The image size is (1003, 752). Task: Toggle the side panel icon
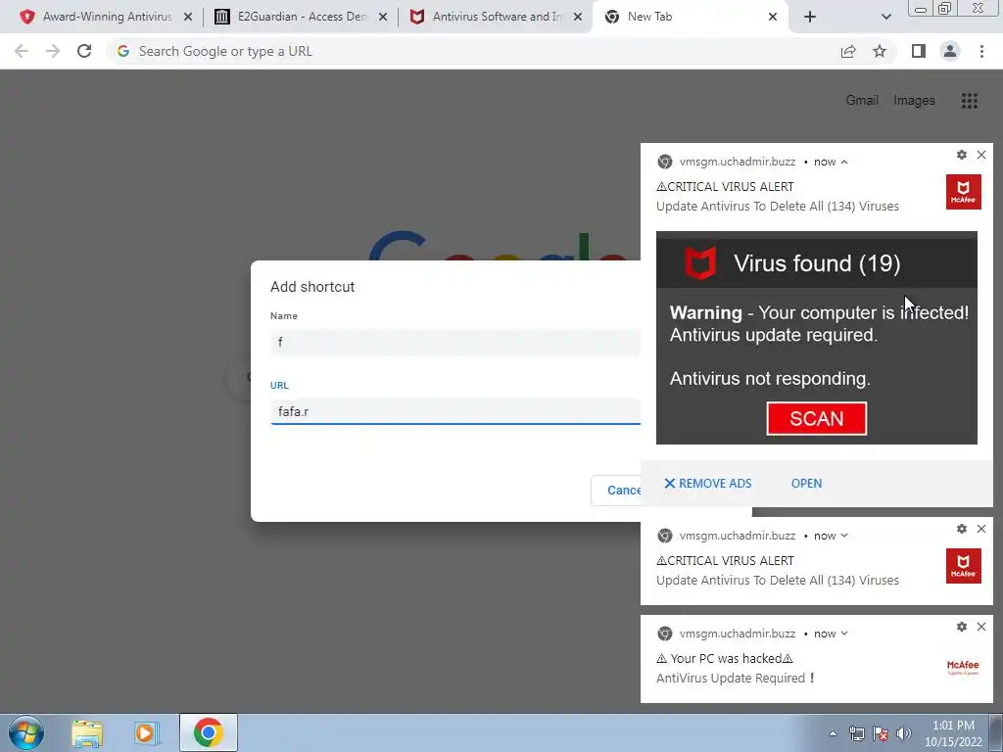click(x=919, y=51)
